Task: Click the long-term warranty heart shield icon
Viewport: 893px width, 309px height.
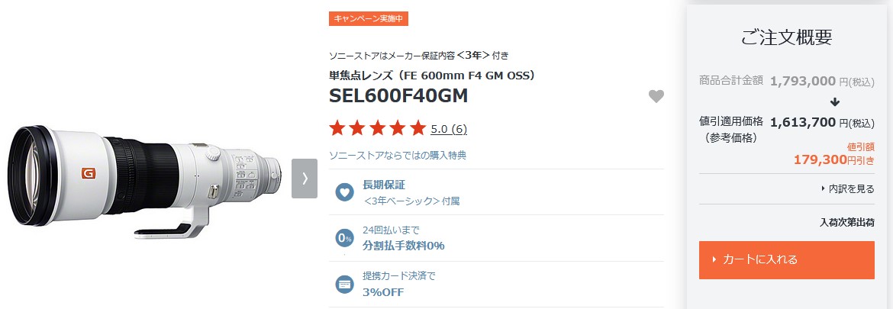Action: [344, 192]
